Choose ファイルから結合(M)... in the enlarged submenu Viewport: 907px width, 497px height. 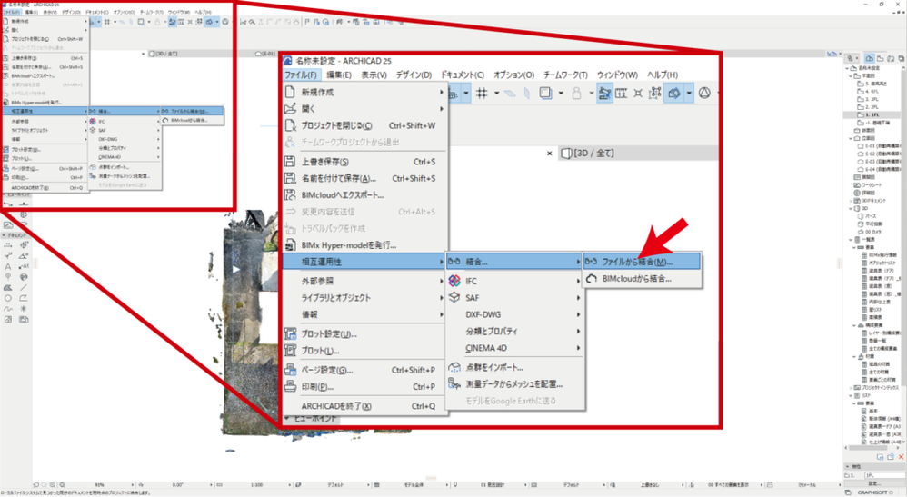(642, 262)
